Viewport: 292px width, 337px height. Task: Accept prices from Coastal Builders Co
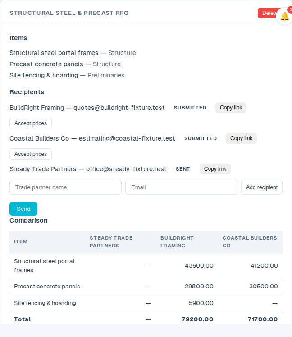tap(31, 154)
